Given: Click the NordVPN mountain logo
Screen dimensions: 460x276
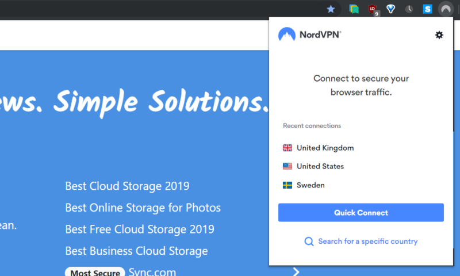Looking at the screenshot, I should coord(286,34).
